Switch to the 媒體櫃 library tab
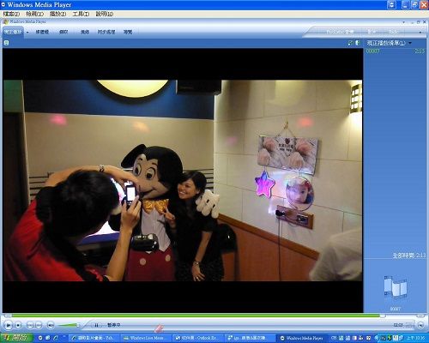 [42, 32]
